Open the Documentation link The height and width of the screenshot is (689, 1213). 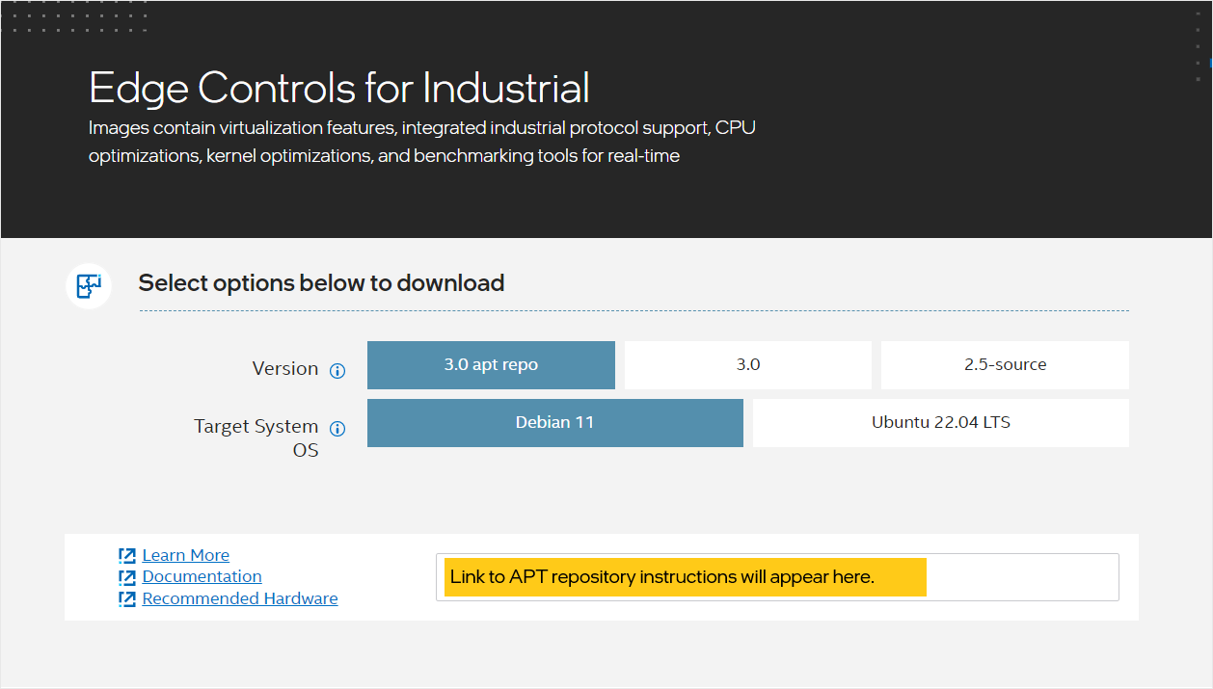tap(202, 576)
